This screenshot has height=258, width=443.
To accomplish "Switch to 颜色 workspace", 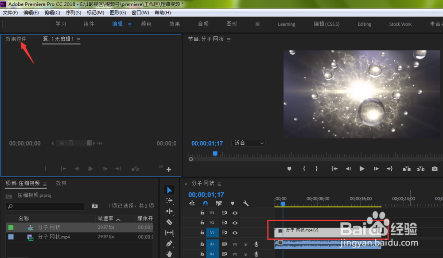I will coord(146,24).
